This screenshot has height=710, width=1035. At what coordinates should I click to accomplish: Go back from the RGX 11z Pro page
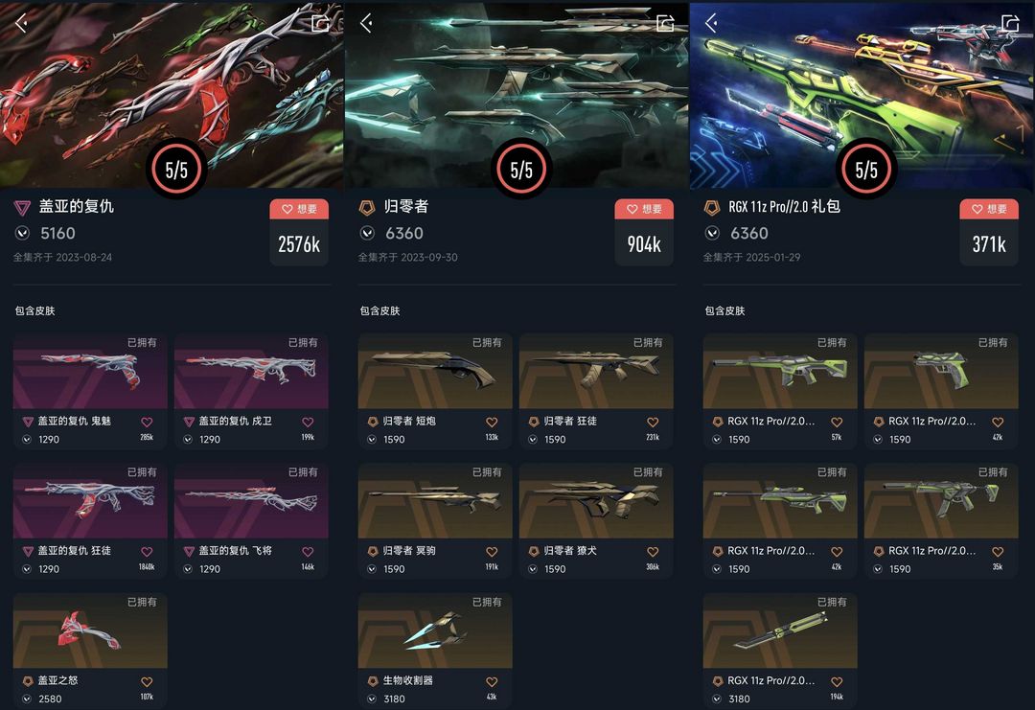pos(711,24)
